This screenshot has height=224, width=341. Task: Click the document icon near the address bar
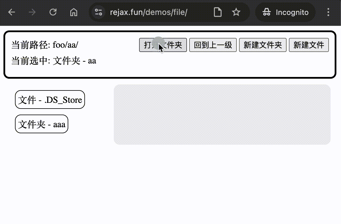tap(218, 12)
